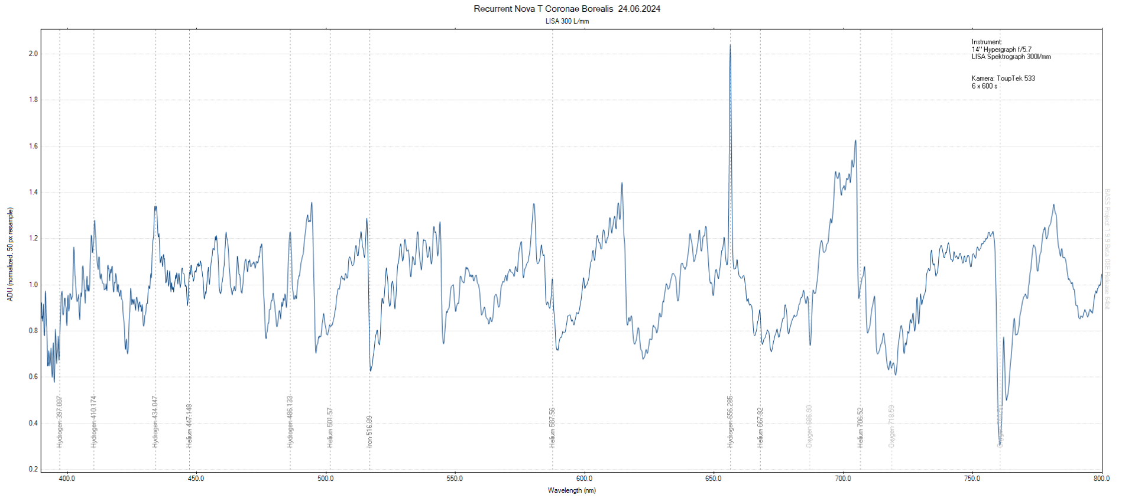Image resolution: width=1135 pixels, height=501 pixels.
Task: Select the LISA 300 L/mm subtitle
Action: pos(567,21)
